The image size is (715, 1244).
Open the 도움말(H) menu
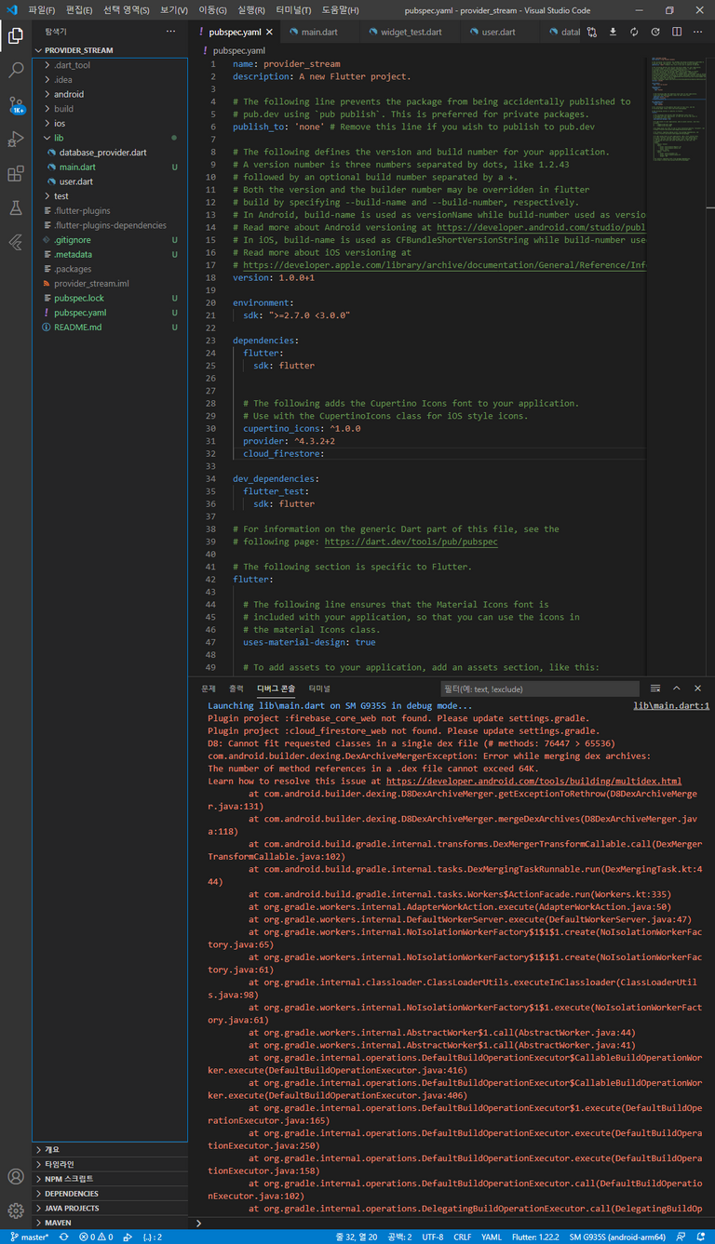pos(340,9)
